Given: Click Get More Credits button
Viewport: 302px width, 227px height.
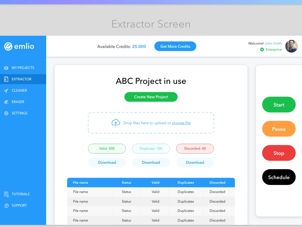Looking at the screenshot, I should click(x=175, y=46).
